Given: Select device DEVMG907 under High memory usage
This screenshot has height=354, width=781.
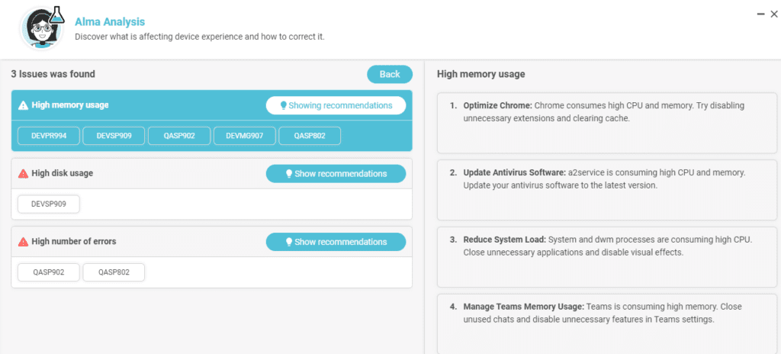Looking at the screenshot, I should pyautogui.click(x=245, y=136).
